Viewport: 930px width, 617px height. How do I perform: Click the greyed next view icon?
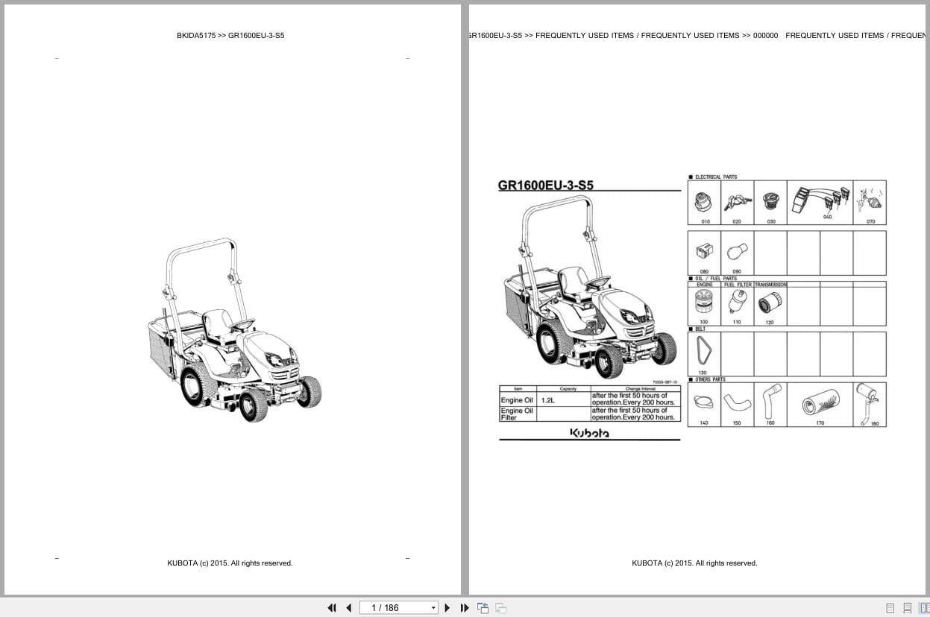pos(501,608)
